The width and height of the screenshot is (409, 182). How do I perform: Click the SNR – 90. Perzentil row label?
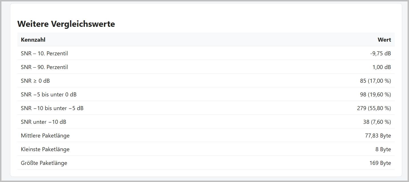click(44, 67)
